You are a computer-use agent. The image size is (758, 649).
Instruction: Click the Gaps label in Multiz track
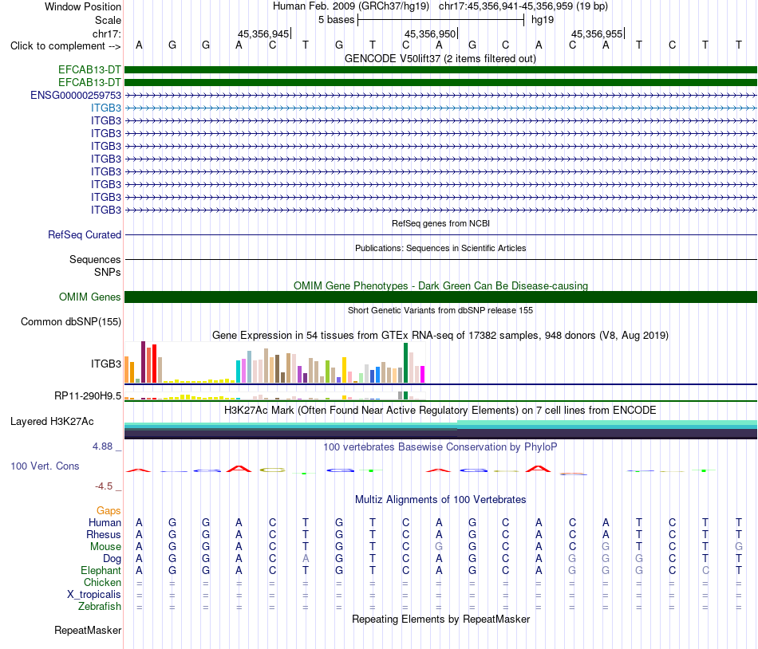click(x=109, y=510)
